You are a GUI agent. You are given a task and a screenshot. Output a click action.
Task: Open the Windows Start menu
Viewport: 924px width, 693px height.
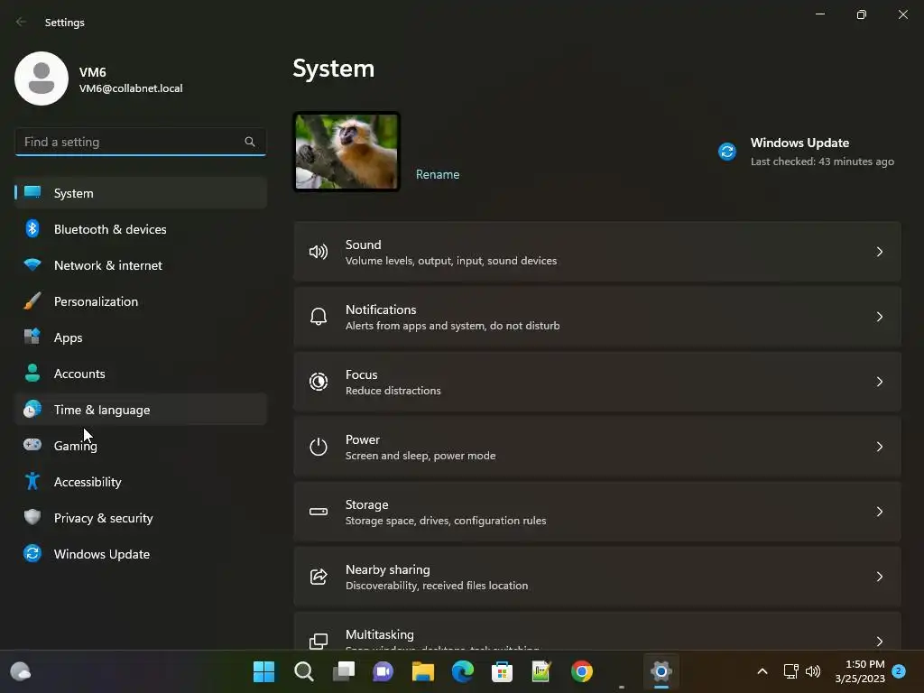tap(263, 671)
